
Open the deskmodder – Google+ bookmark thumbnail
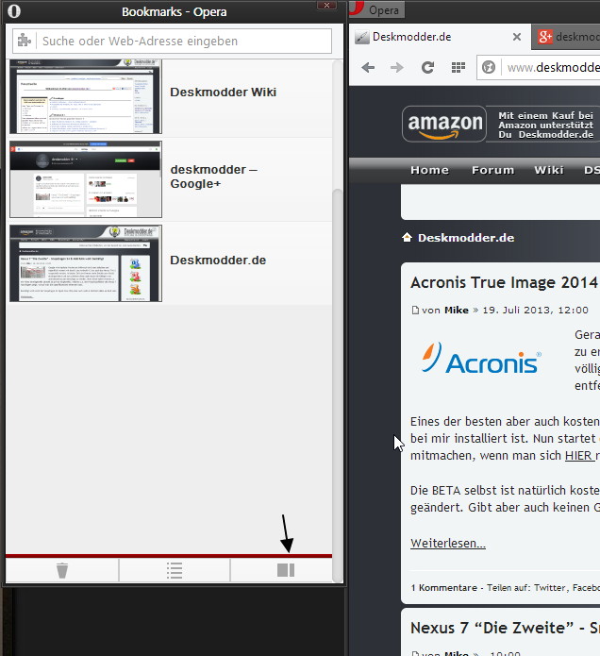pyautogui.click(x=86, y=179)
